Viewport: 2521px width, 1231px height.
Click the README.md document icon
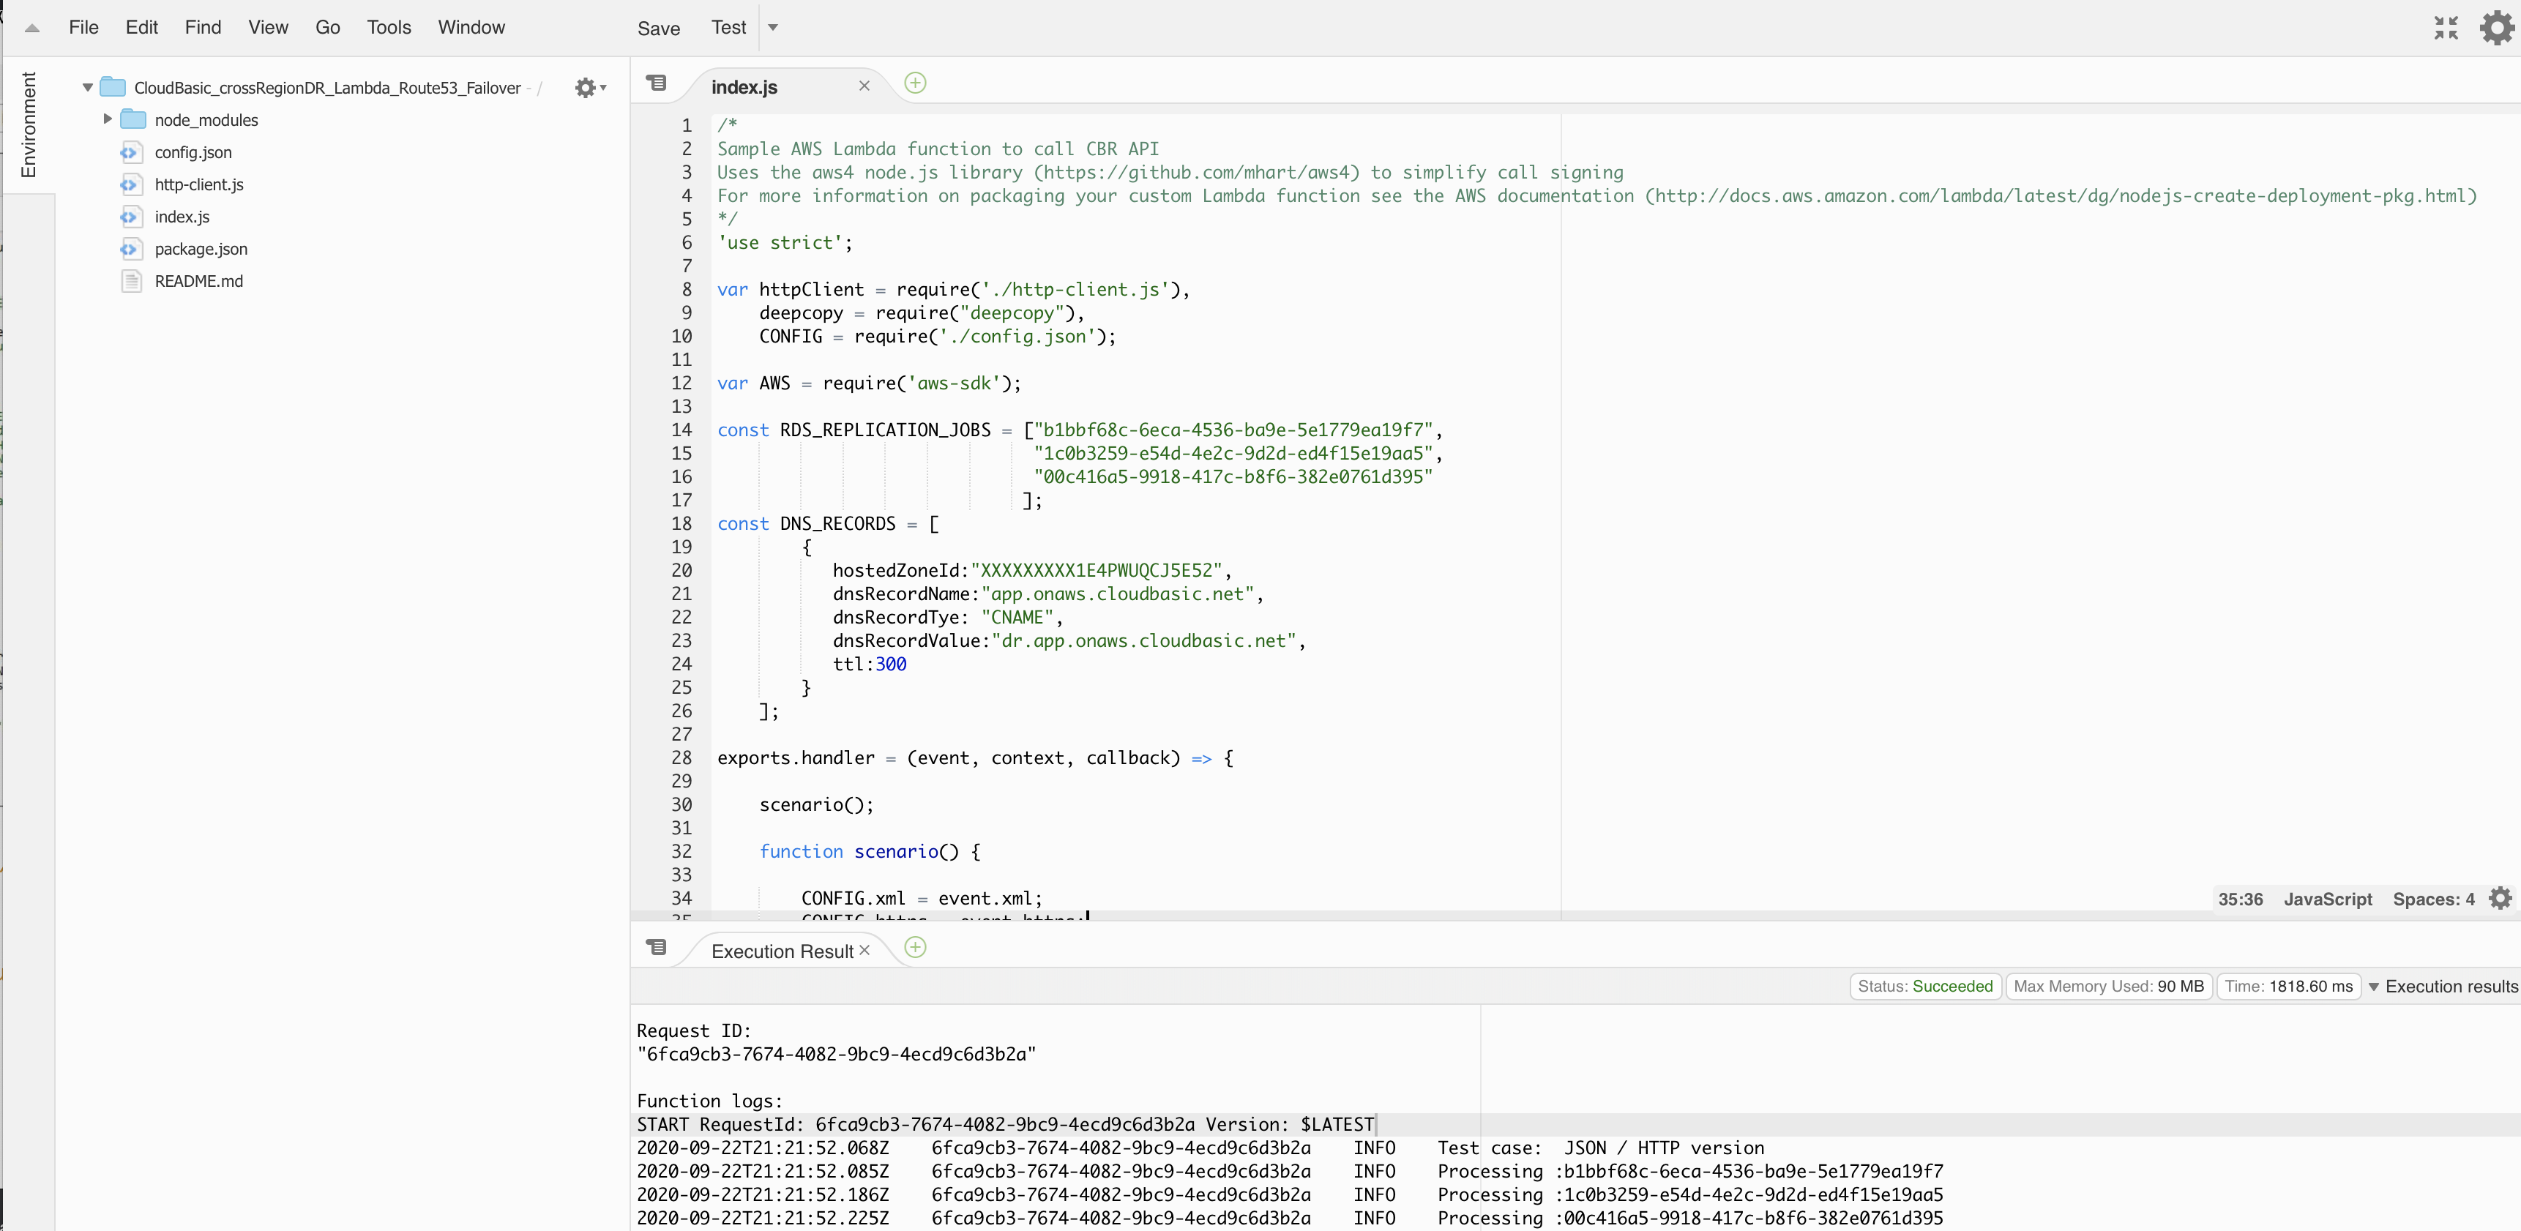131,281
